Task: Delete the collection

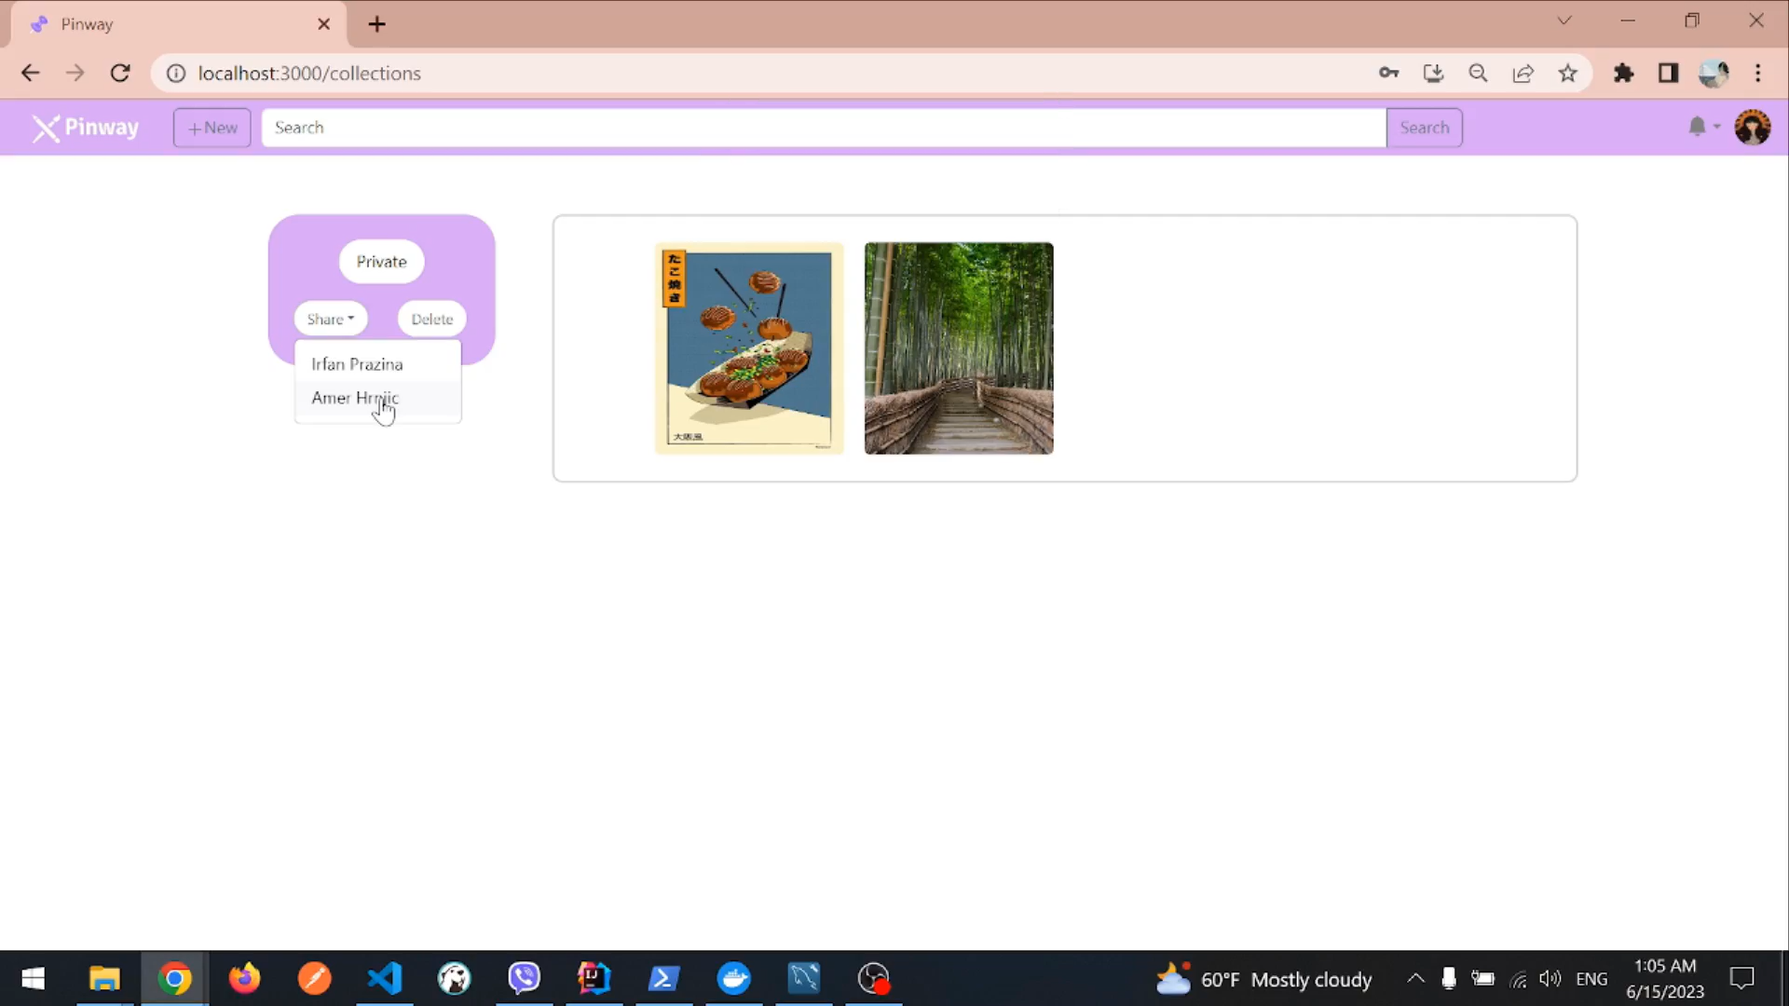Action: pos(431,319)
